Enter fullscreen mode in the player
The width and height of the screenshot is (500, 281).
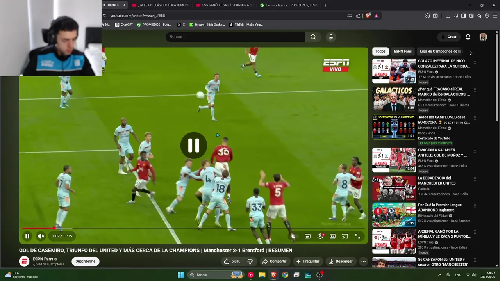point(357,236)
